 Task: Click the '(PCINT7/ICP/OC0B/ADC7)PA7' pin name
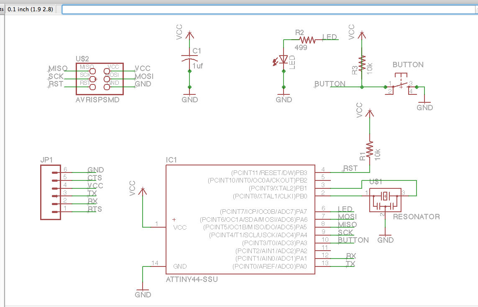click(x=263, y=211)
